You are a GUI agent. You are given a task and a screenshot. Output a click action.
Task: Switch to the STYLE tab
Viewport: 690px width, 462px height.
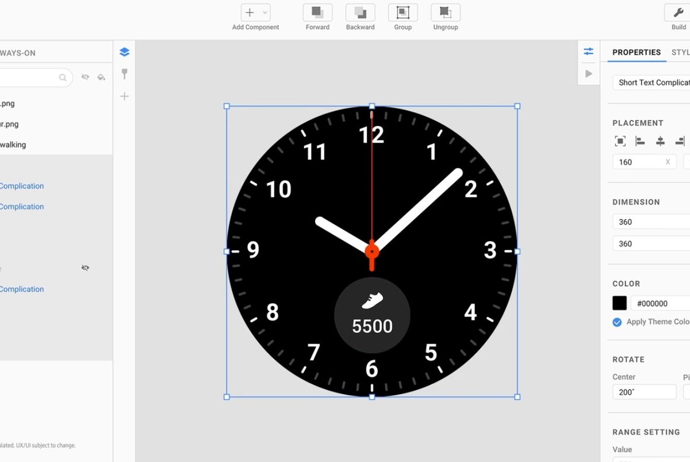point(680,52)
